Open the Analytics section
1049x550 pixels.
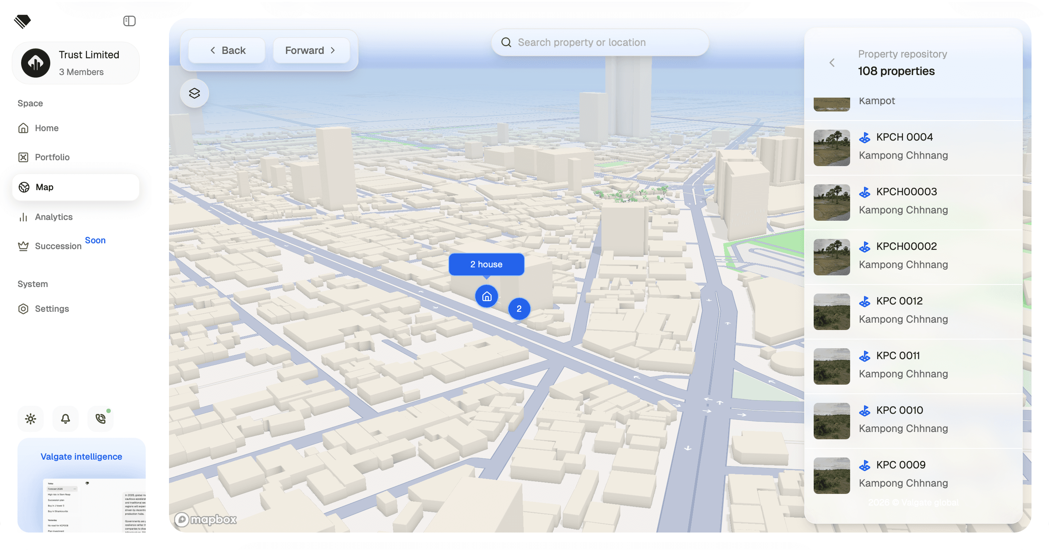pos(53,217)
